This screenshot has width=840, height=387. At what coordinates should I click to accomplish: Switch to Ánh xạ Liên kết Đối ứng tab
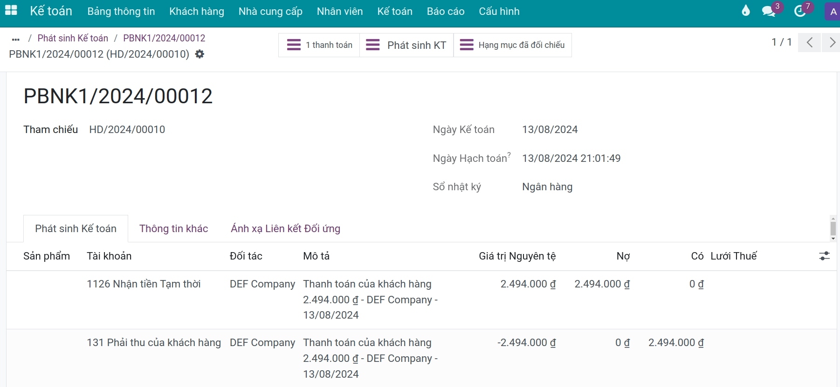pos(285,228)
